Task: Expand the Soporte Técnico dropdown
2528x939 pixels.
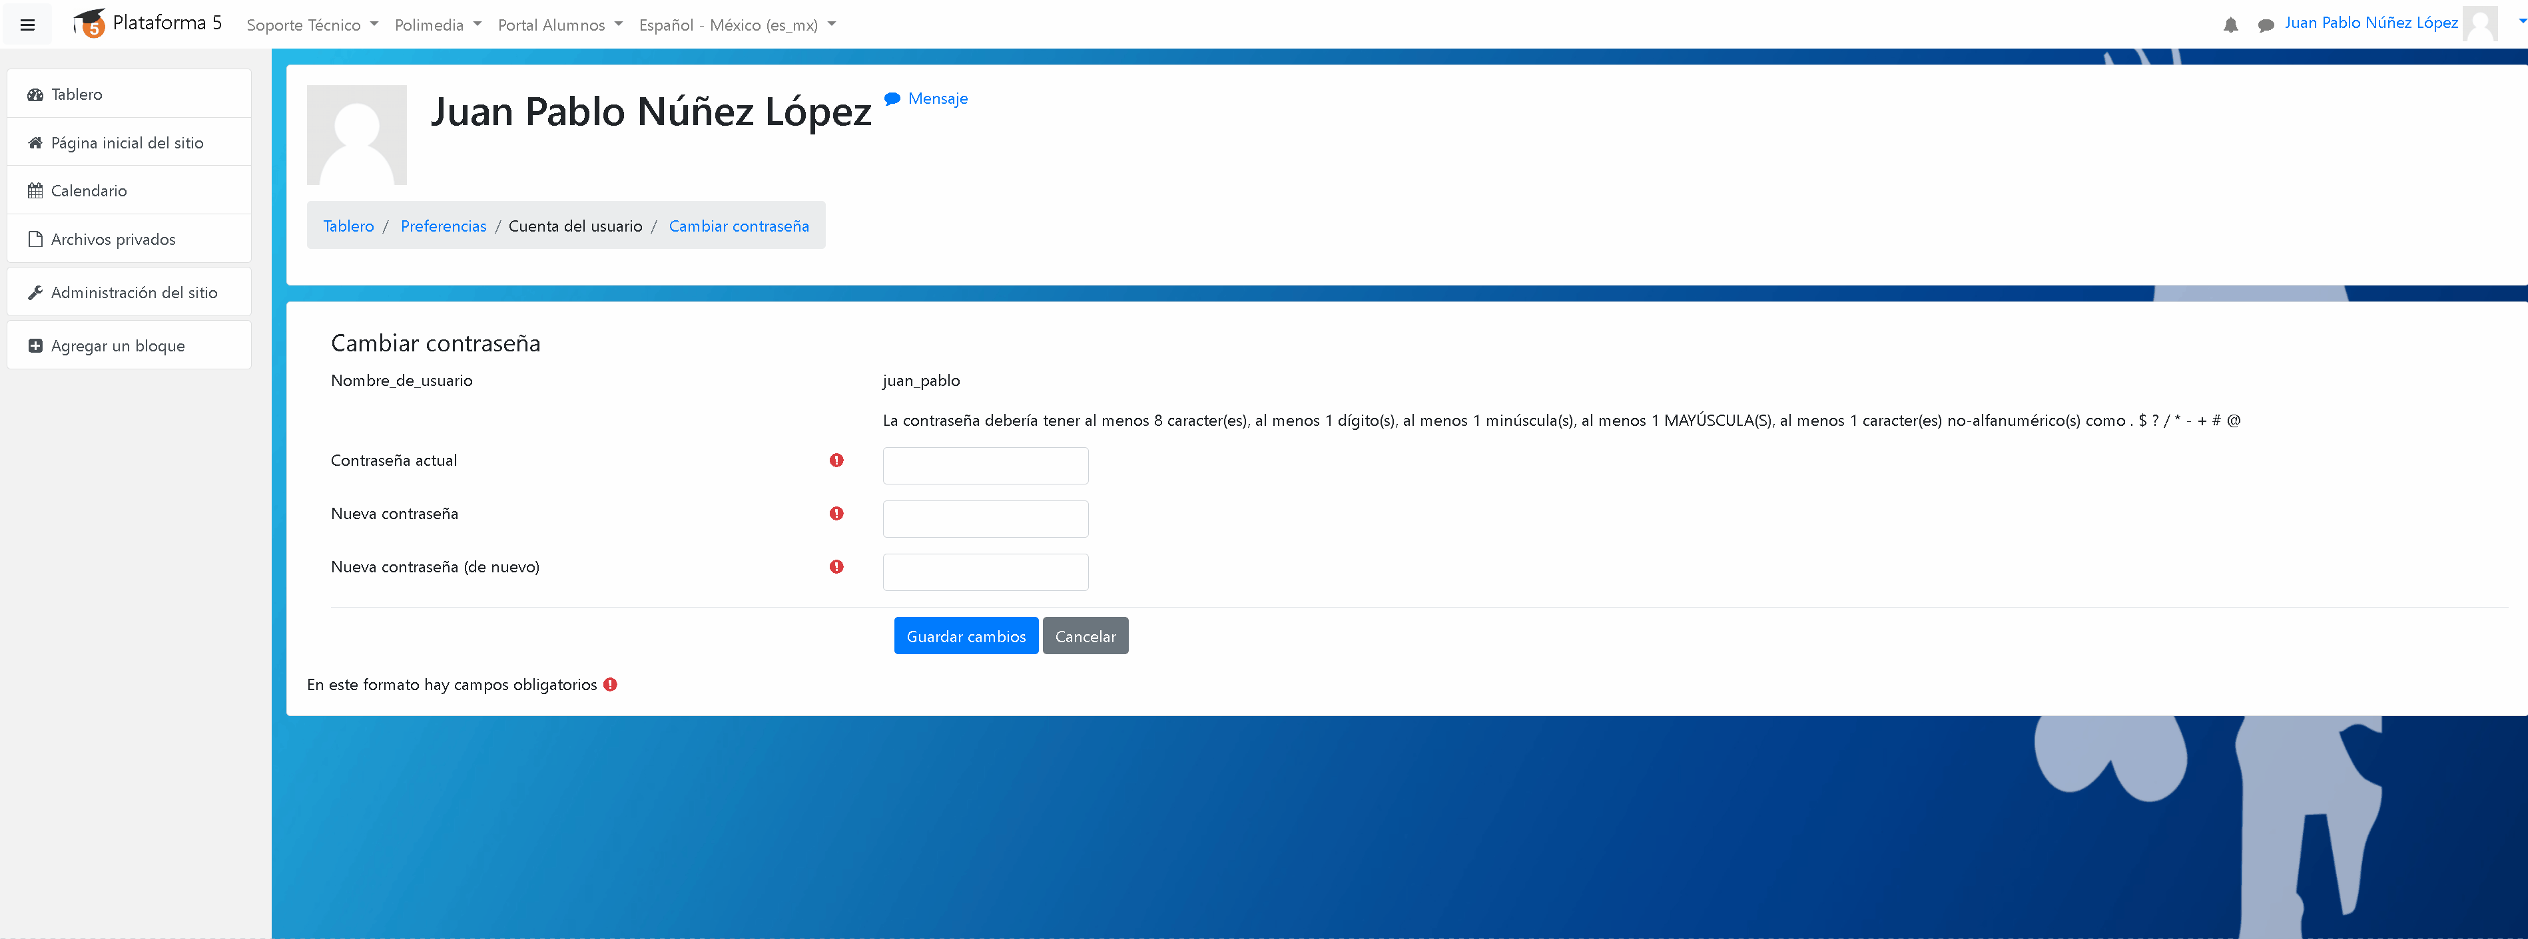Action: pos(312,25)
